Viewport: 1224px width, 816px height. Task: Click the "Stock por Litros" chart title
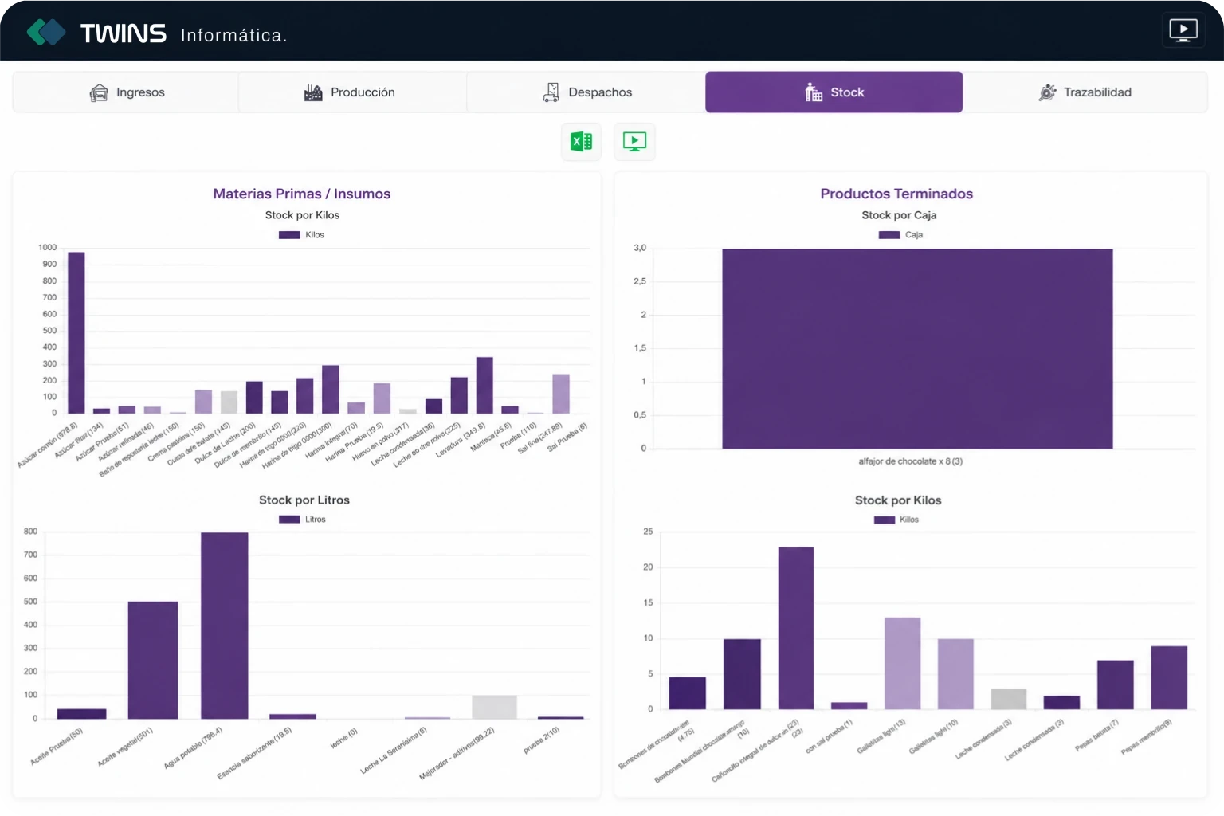(x=304, y=500)
